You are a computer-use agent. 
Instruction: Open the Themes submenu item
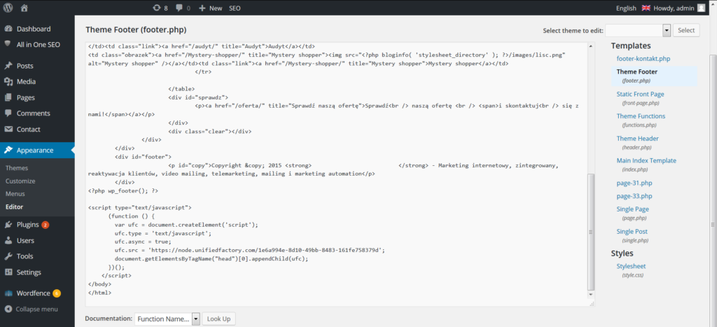click(17, 168)
